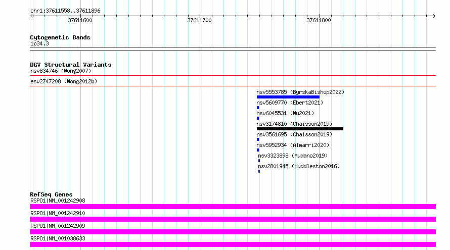Click the 37611700 ruler position label
Image resolution: width=450 pixels, height=250 pixels.
pos(199,20)
